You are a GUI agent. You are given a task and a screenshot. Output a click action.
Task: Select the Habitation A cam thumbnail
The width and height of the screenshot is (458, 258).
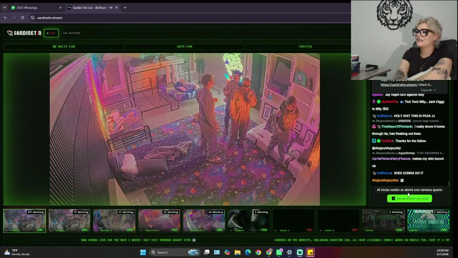click(x=159, y=221)
